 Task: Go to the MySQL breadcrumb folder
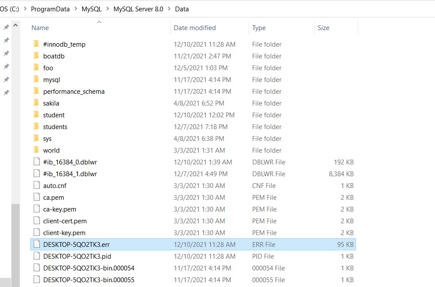91,9
